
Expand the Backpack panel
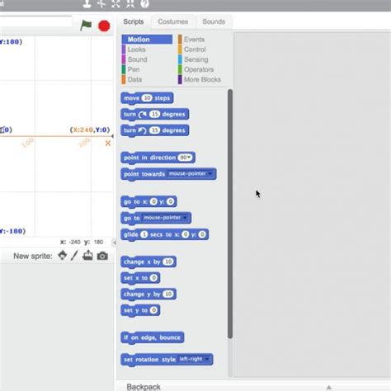pos(328,387)
